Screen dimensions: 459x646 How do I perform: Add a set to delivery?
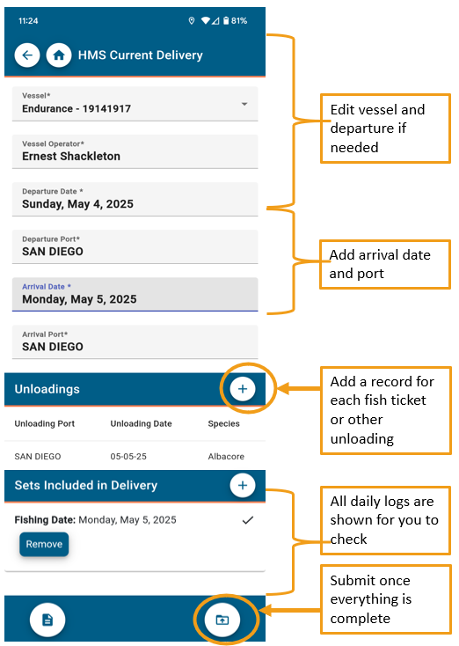[x=243, y=485]
